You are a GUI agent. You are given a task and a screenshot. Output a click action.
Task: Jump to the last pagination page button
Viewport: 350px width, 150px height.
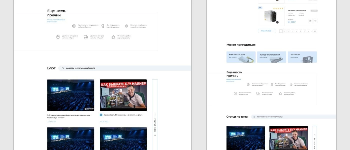tap(315, 31)
